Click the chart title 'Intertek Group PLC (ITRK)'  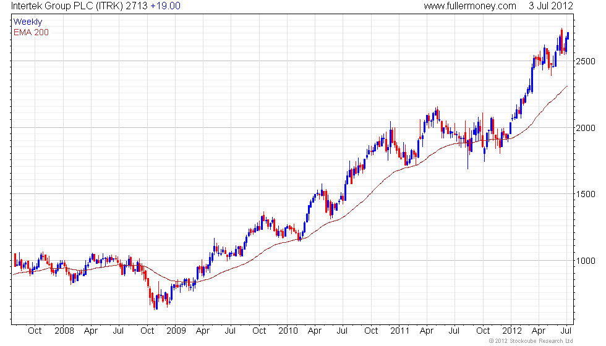(67, 6)
